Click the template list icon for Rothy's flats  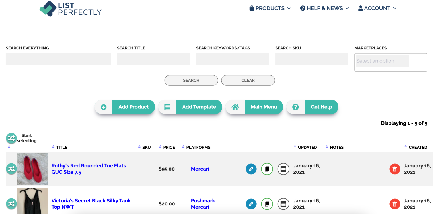283,169
